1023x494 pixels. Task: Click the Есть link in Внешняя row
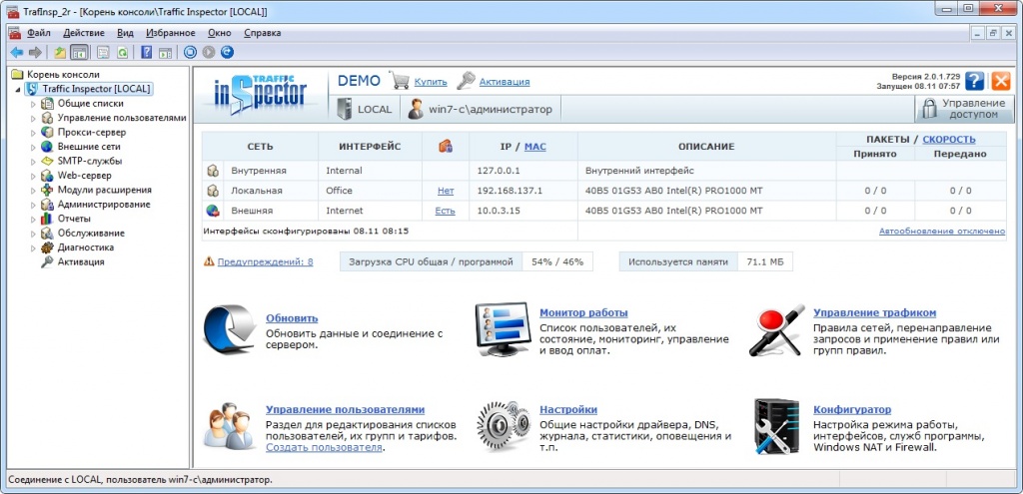tap(446, 211)
